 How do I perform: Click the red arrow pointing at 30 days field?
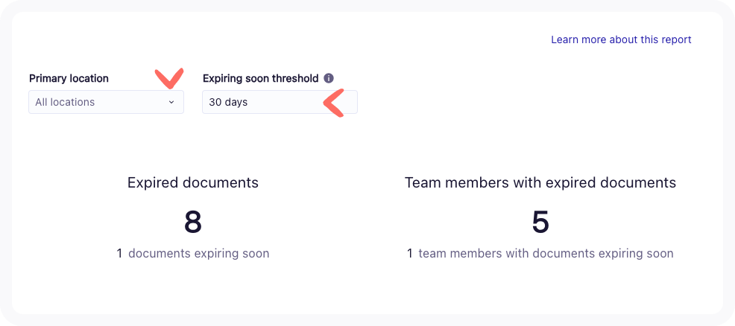tap(333, 103)
